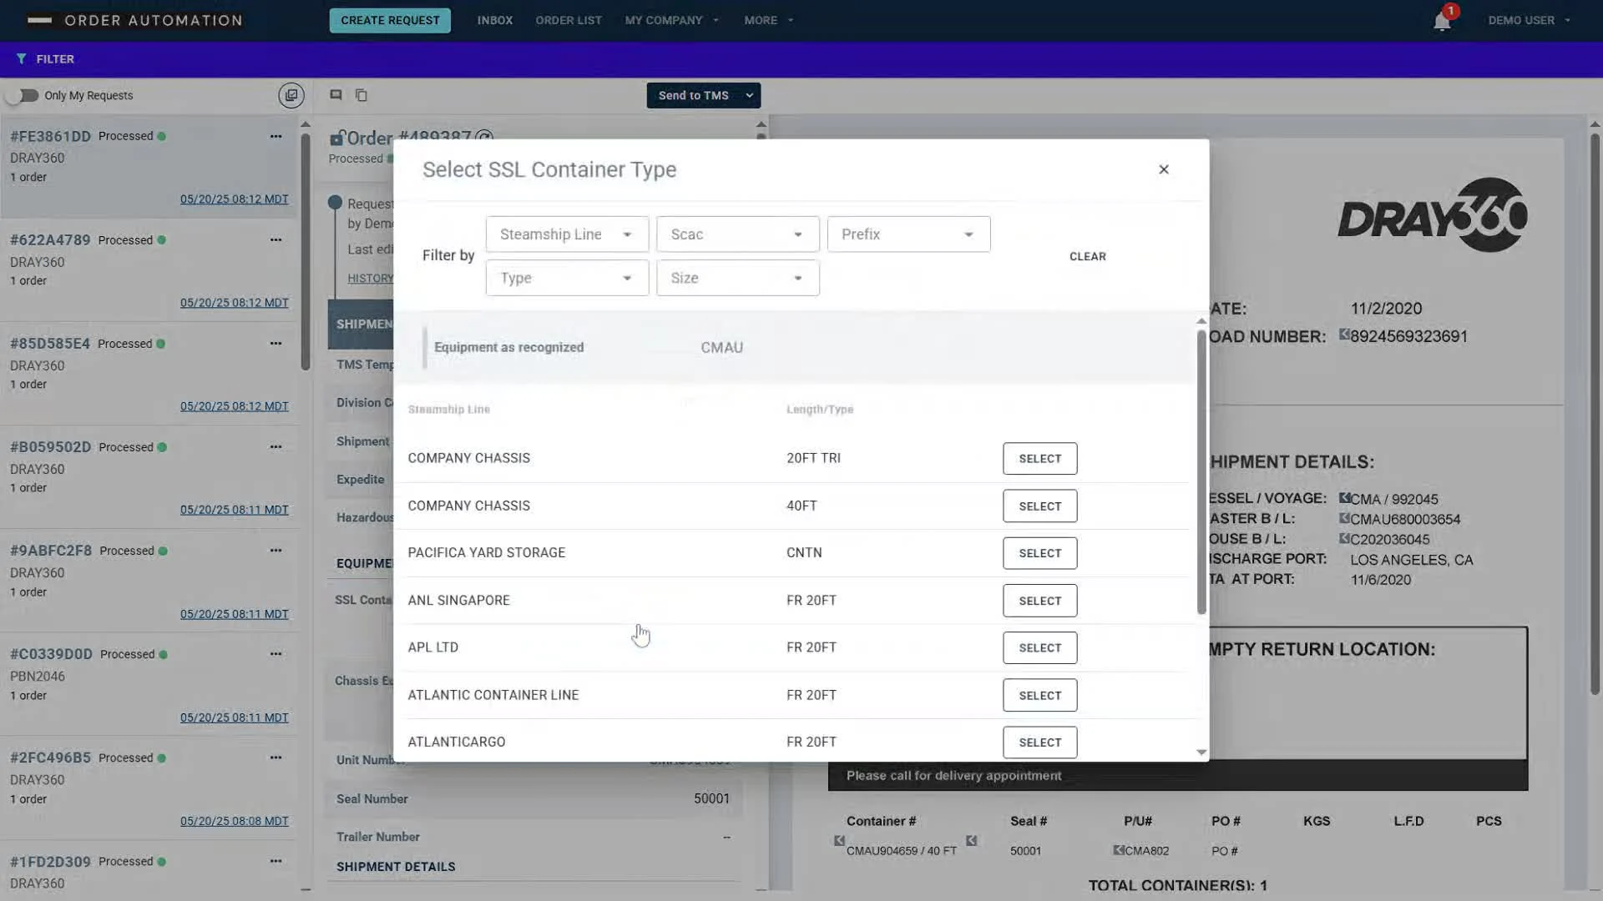
Task: Open the Type filter dropdown
Action: click(567, 279)
